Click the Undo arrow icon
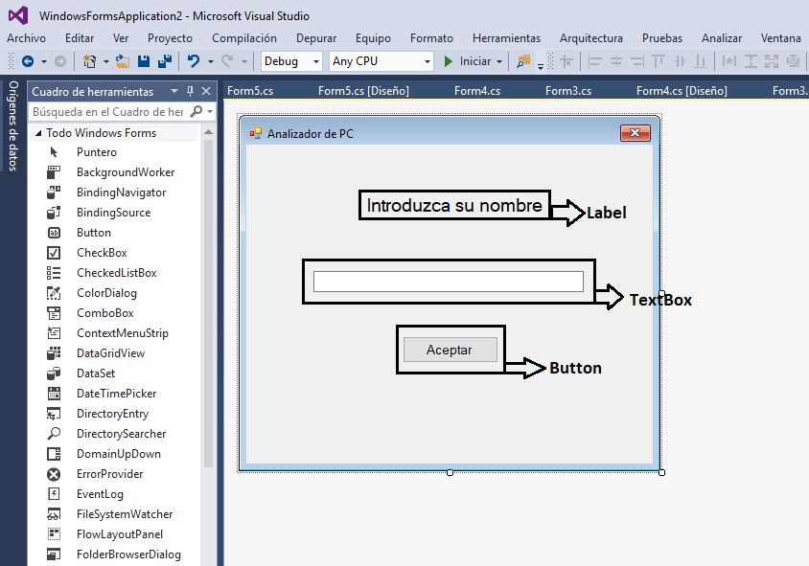 tap(194, 61)
